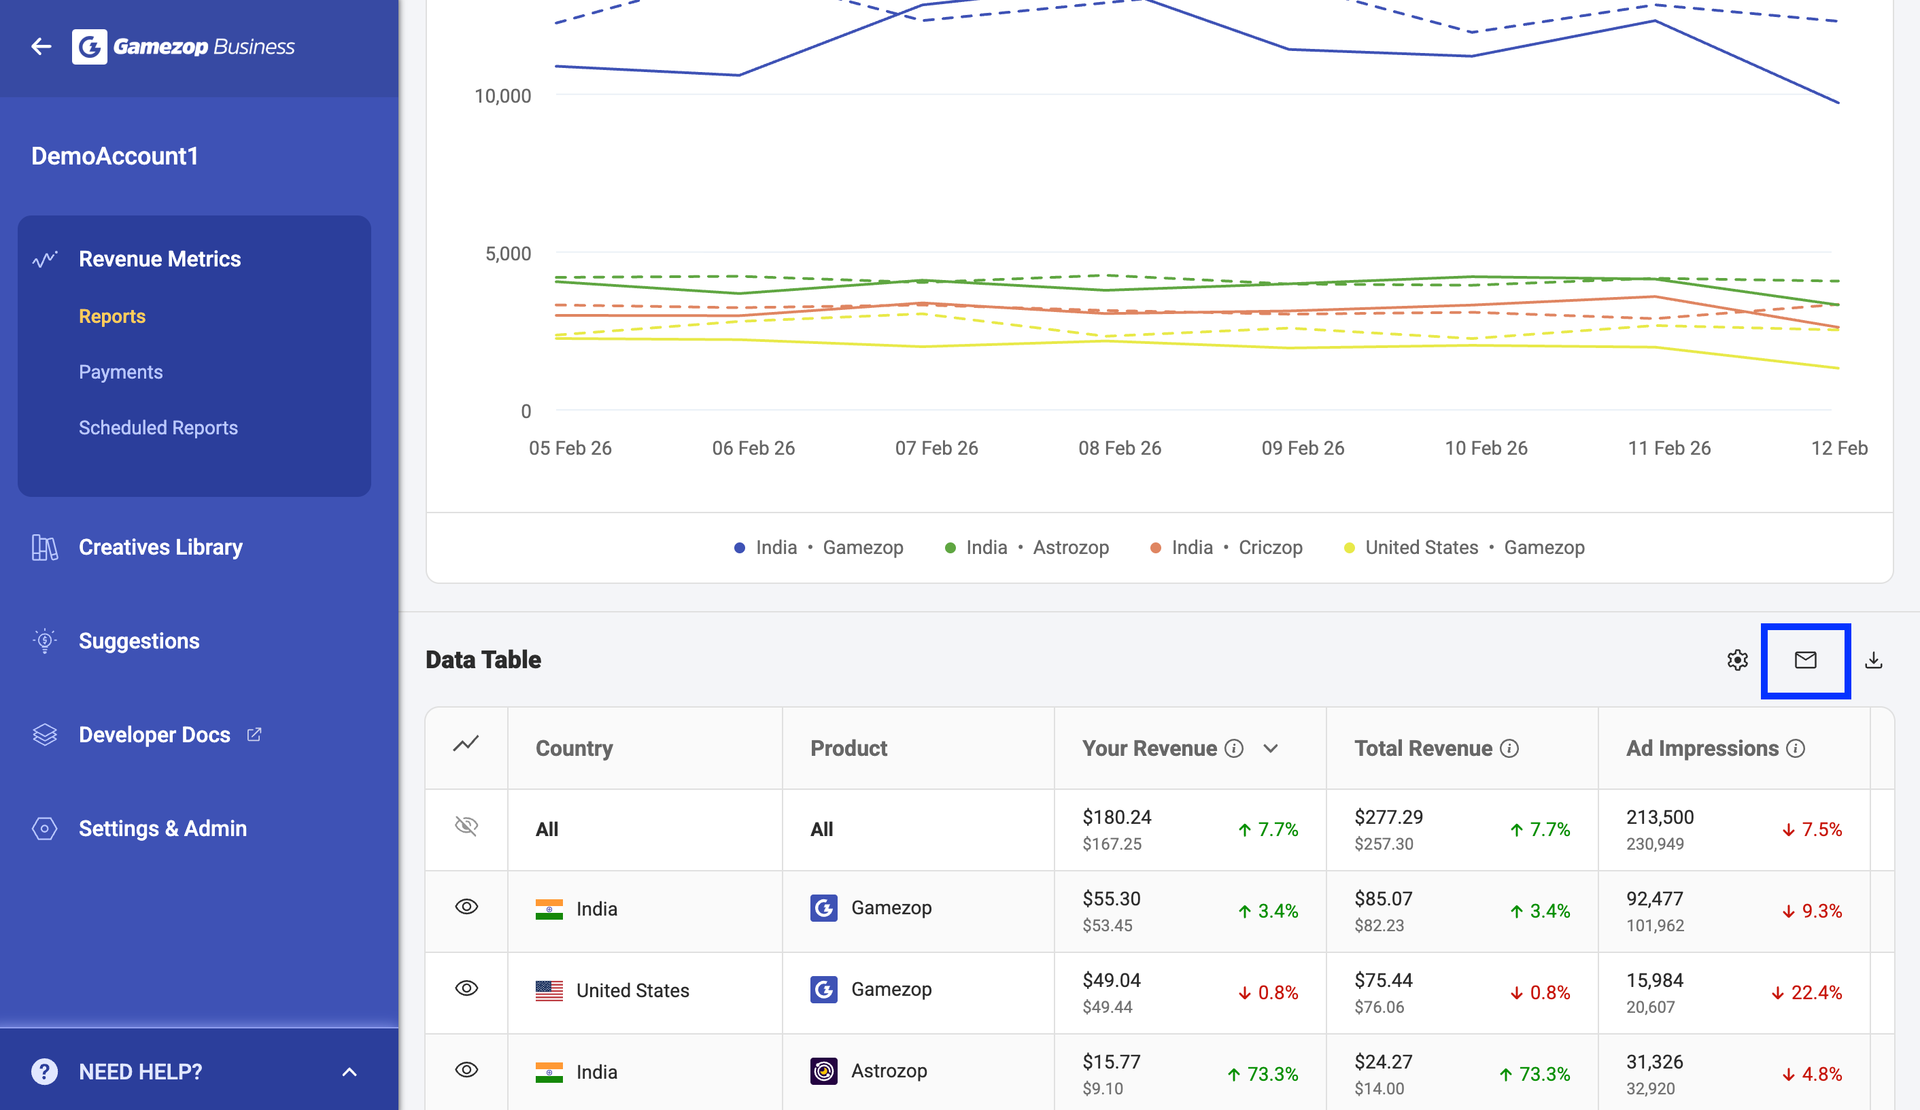The width and height of the screenshot is (1920, 1110).
Task: Click the email report envelope icon
Action: click(1805, 660)
